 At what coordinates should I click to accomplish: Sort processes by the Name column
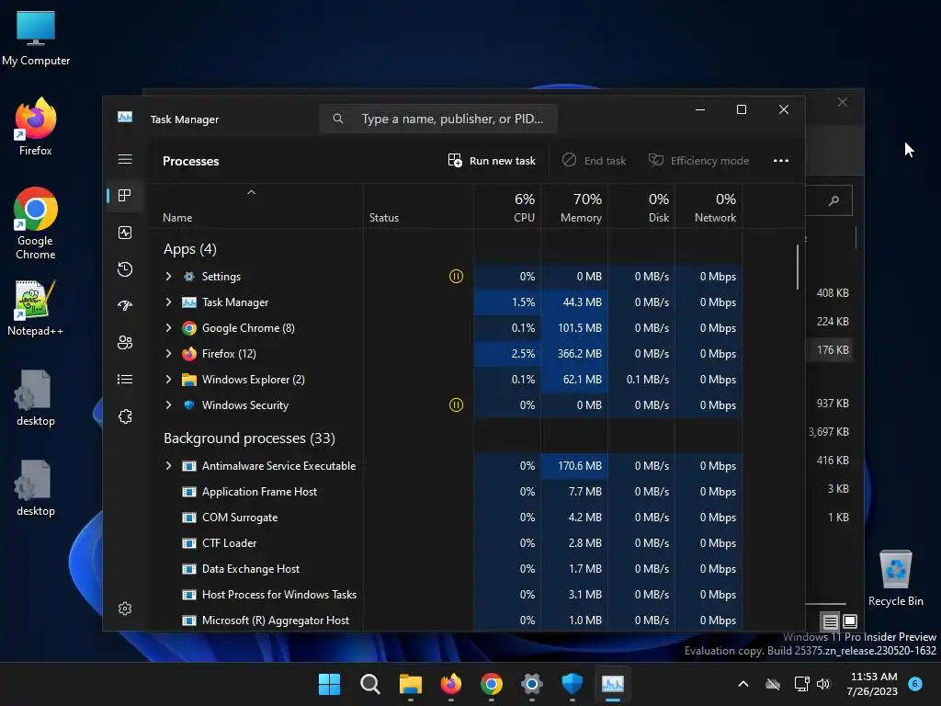coord(255,207)
